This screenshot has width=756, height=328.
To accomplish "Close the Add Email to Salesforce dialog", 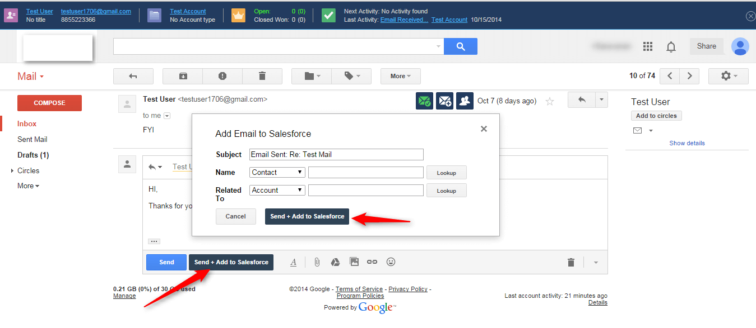I will (484, 129).
